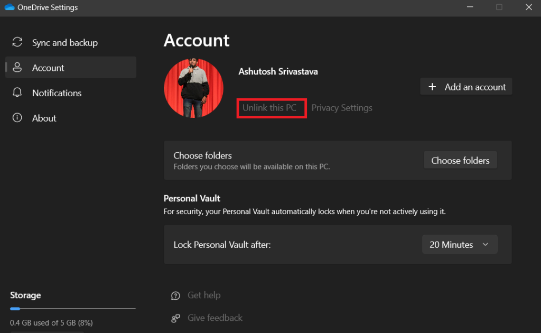This screenshot has height=333, width=541.
Task: Open the About page in sidebar
Action: tap(44, 118)
